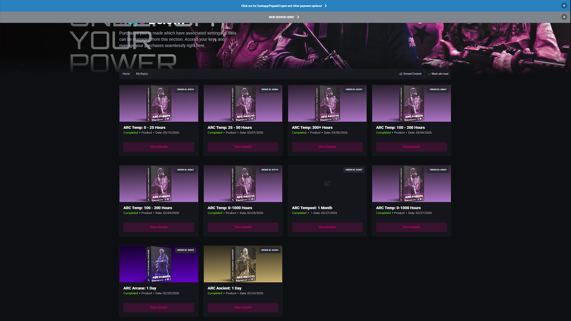Screen dimensions: 571x321
Task: Click the Unread Content newspaper icon
Action: point(401,74)
